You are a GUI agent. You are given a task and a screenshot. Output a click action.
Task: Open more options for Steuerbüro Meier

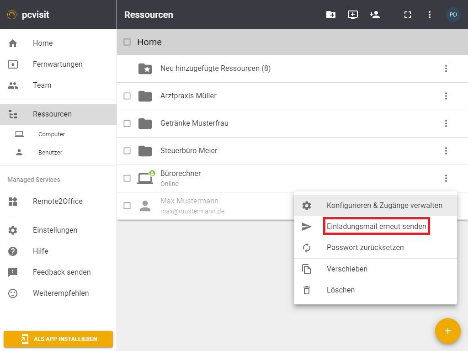click(x=446, y=151)
